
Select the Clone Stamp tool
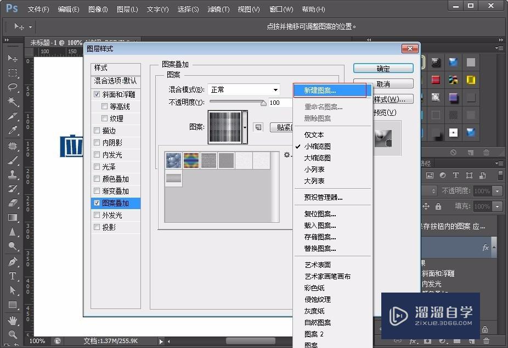click(x=13, y=175)
